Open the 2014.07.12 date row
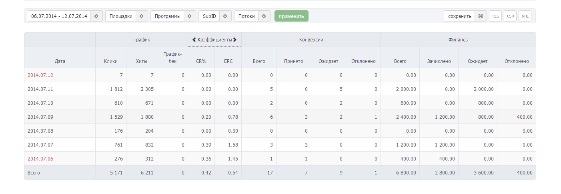This screenshot has width=561, height=194. 40,75
